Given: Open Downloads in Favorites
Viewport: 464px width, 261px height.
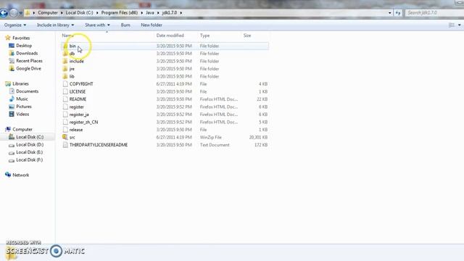Looking at the screenshot, I should coord(27,53).
